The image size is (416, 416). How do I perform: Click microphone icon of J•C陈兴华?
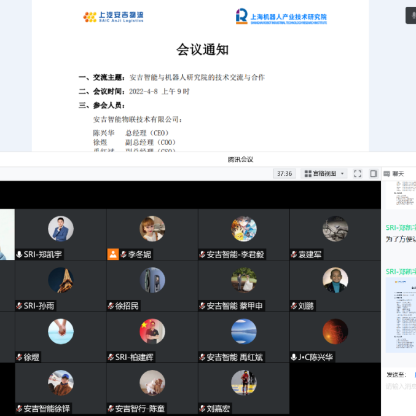[x=294, y=357]
